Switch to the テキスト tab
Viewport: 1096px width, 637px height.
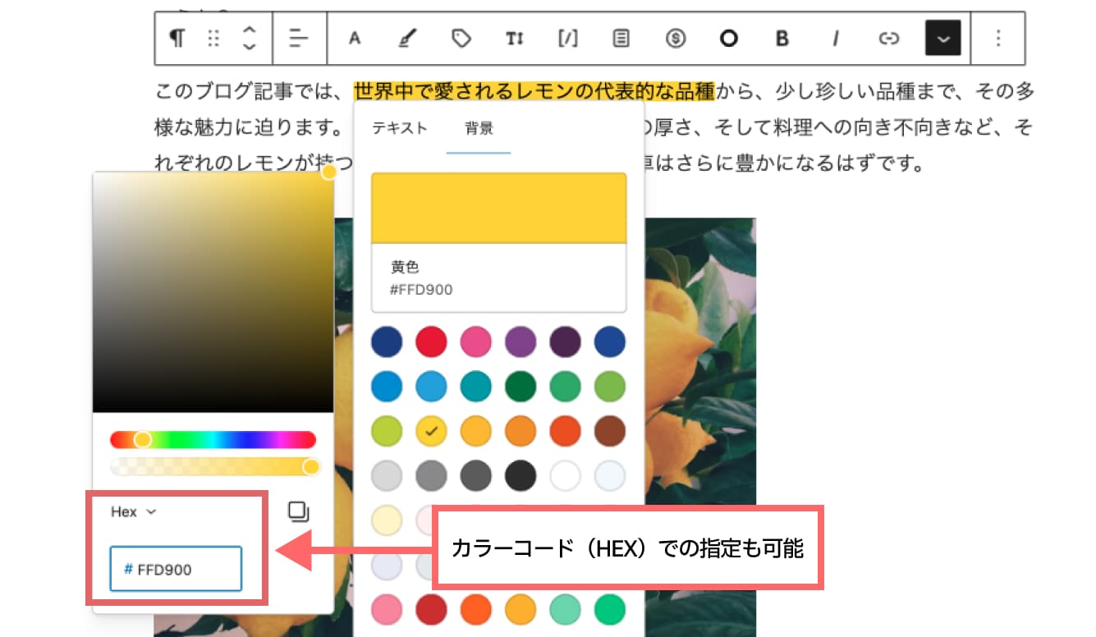click(x=399, y=128)
